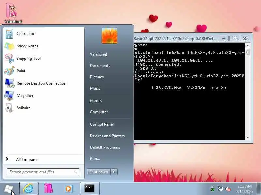The image size is (261, 195).
Task: Open Default Programs
Action: click(x=105, y=147)
